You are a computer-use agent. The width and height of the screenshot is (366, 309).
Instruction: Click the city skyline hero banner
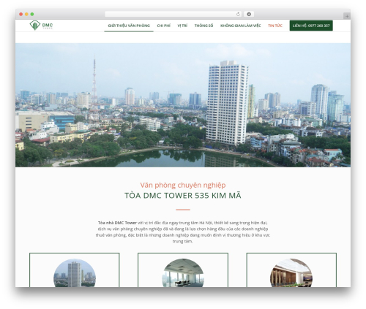[183, 105]
